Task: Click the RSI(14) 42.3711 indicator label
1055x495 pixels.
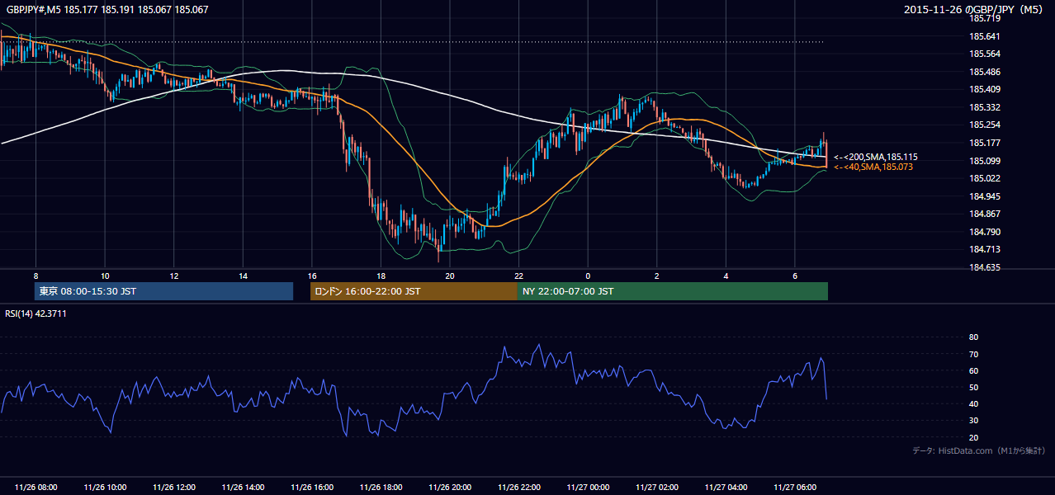Action: point(35,313)
